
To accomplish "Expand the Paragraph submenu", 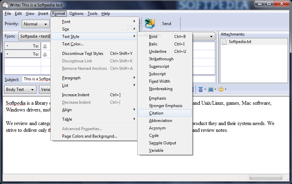I will (x=95, y=78).
